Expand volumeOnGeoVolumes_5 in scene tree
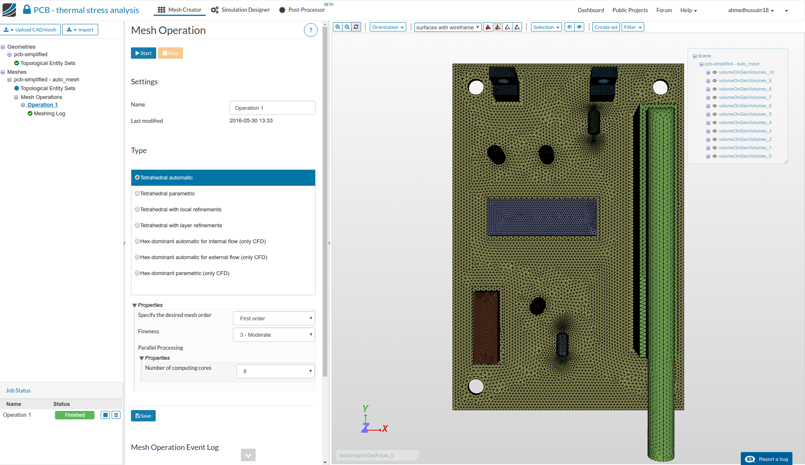Screen dimensions: 805x465 pos(708,114)
